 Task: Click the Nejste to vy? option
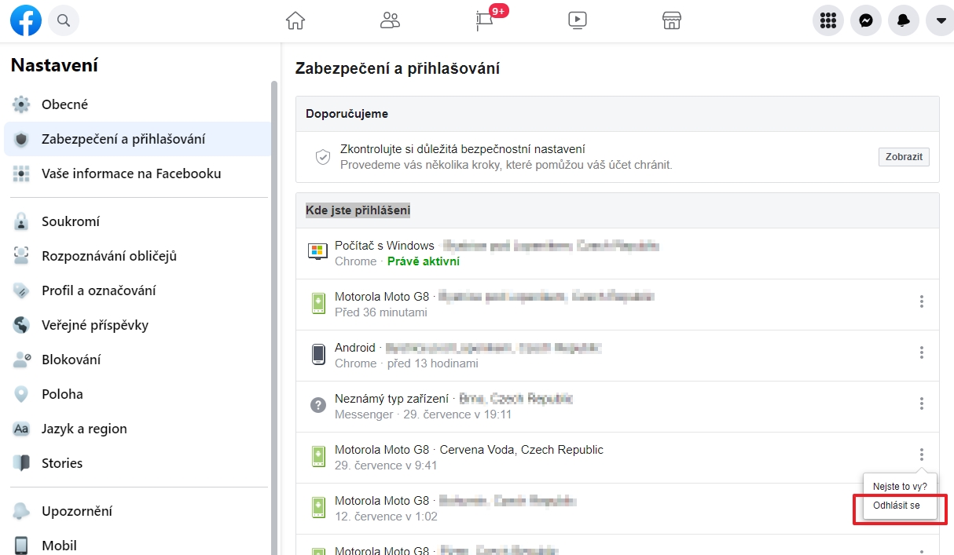coord(899,485)
